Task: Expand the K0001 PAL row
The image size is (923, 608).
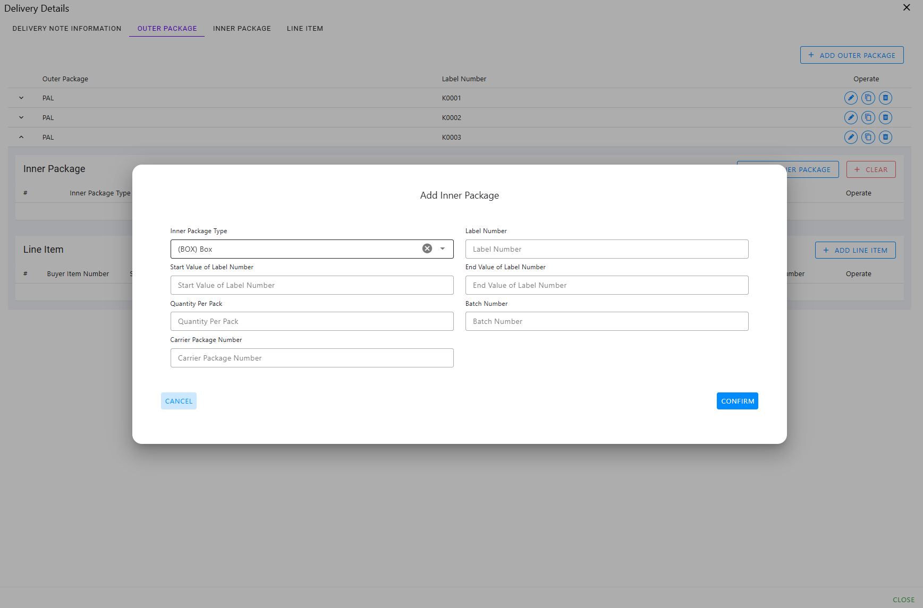Action: pos(21,98)
